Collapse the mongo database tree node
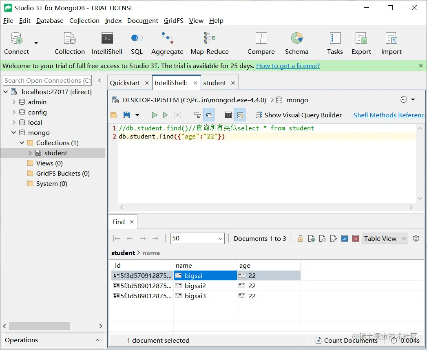The height and width of the screenshot is (350, 427). 13,132
